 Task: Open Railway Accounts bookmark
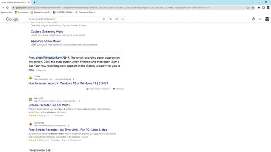pos(41,12)
